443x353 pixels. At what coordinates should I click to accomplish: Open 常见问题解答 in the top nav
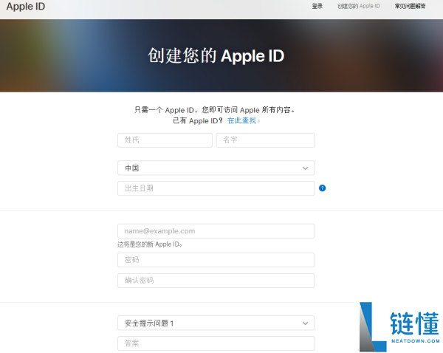point(410,6)
